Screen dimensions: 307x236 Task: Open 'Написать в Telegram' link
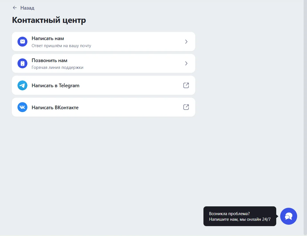(104, 85)
